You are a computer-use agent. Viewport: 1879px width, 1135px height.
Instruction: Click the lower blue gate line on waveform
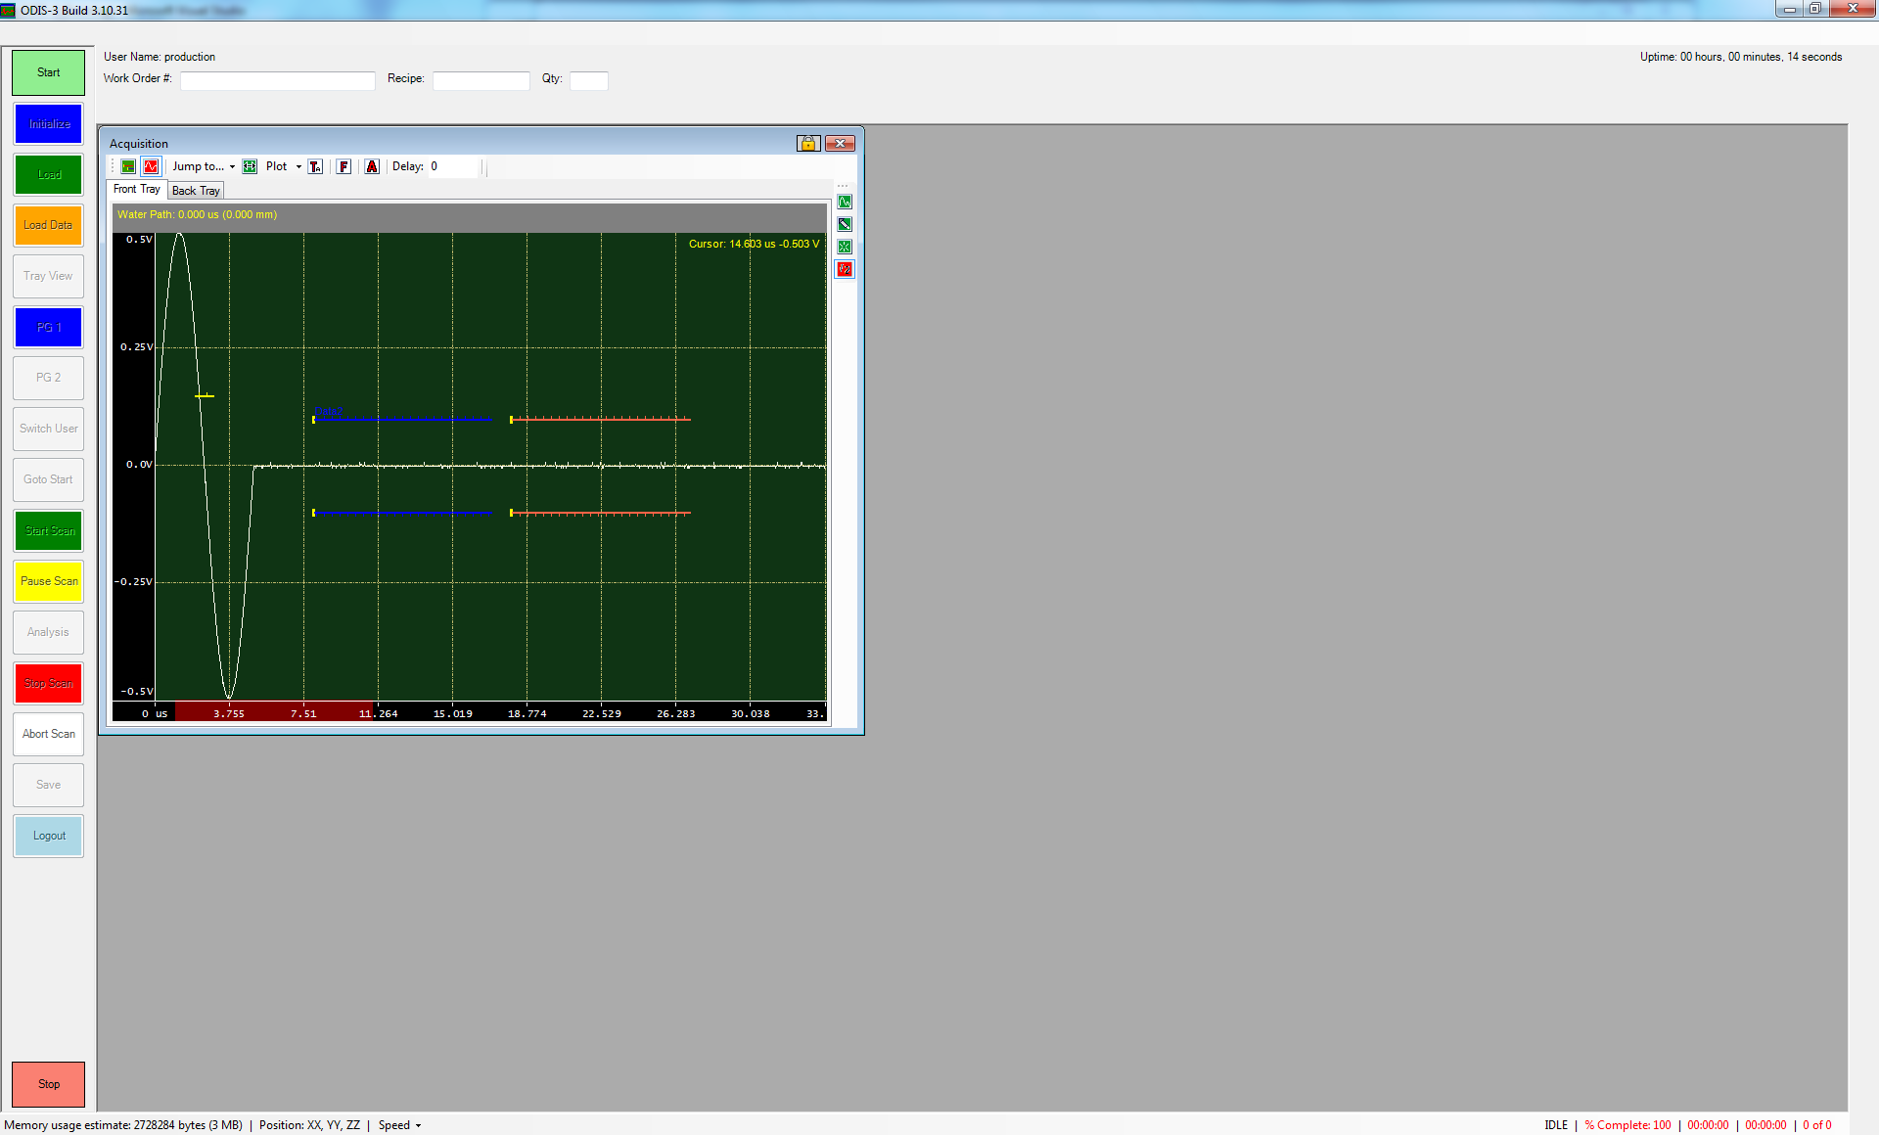402,513
